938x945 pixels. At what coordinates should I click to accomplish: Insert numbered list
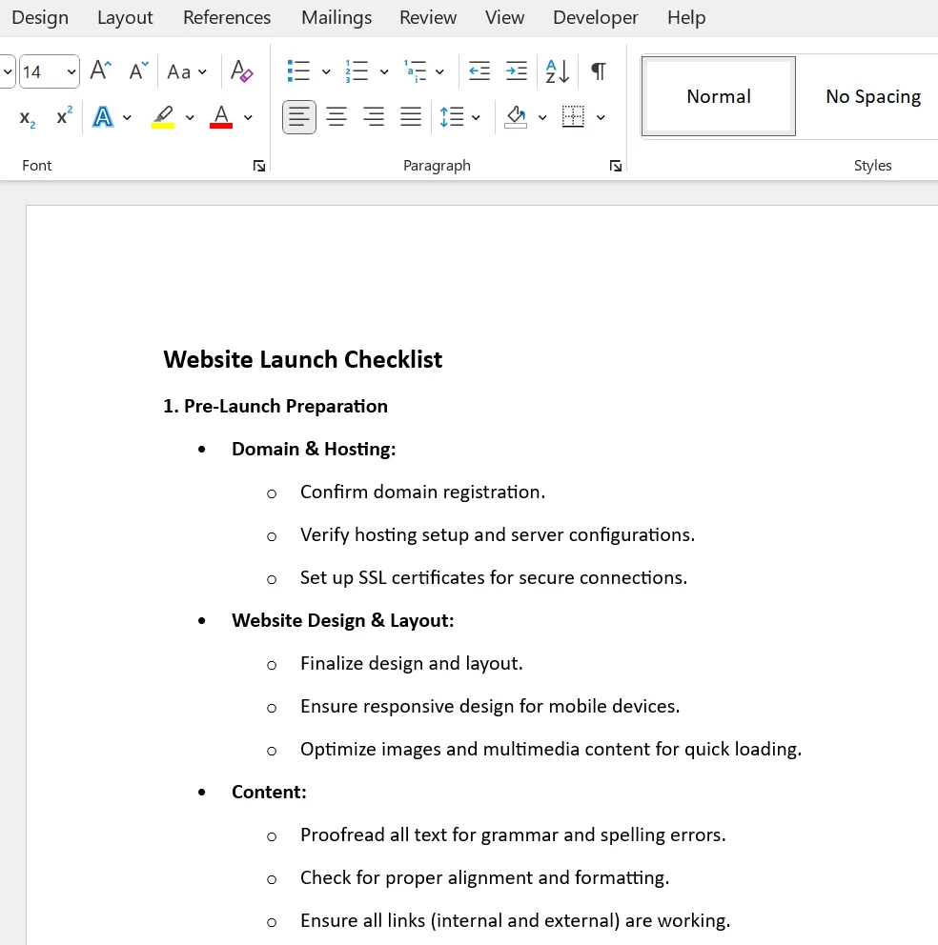pyautogui.click(x=357, y=71)
